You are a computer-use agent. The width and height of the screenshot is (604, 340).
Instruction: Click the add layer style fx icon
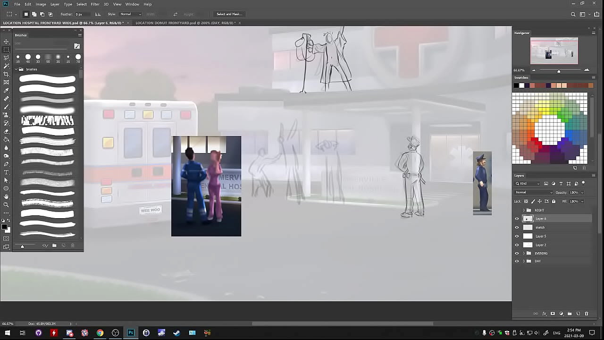click(x=544, y=314)
